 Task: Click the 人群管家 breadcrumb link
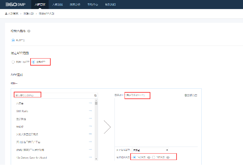point(14,13)
